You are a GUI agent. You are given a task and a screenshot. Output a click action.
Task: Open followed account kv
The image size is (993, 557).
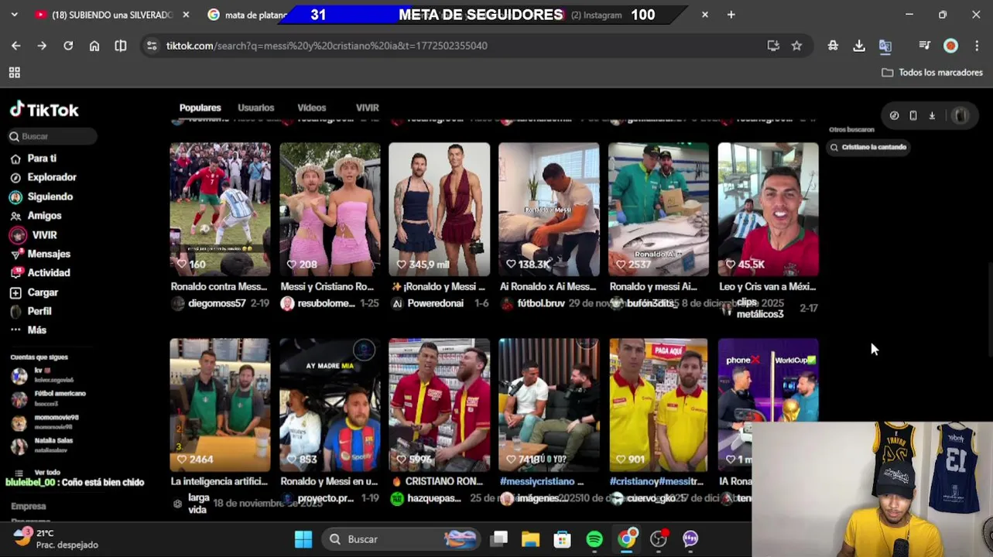pyautogui.click(x=43, y=375)
